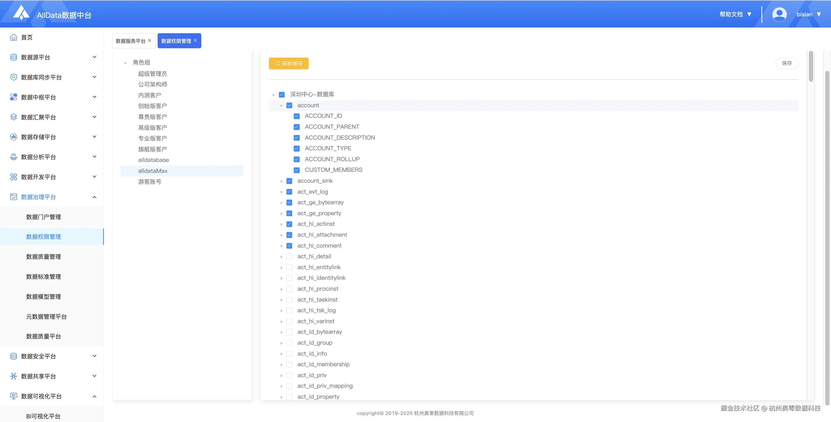This screenshot has height=422, width=831.
Task: Open 数据质量管理 in the sidebar
Action: [44, 257]
